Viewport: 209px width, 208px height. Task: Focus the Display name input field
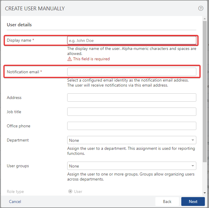tap(131, 40)
